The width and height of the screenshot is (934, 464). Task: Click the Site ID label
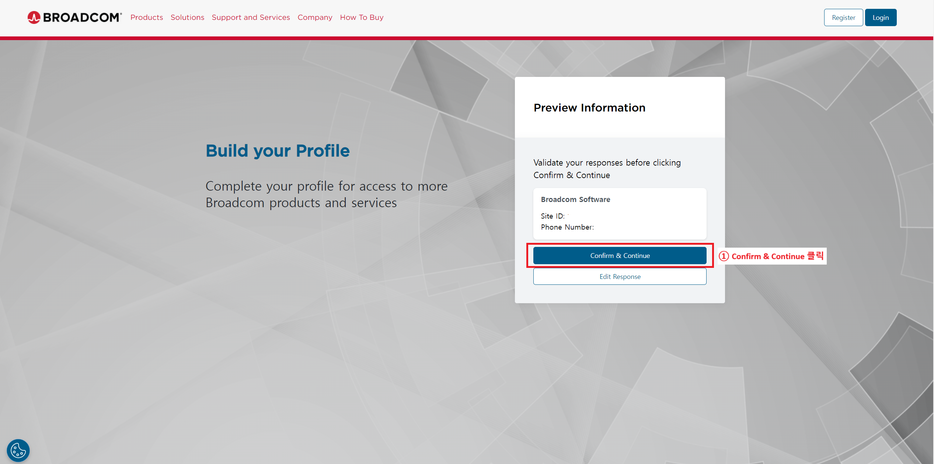[552, 216]
